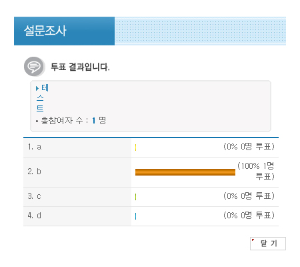Click the speech bubble icon beside 투표 결과입니다
Screen dimensions: 300x267
(x=35, y=67)
